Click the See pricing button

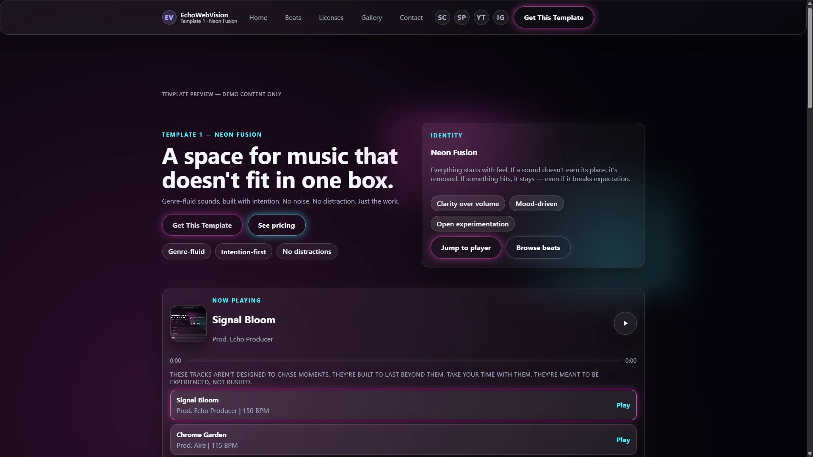click(x=276, y=225)
